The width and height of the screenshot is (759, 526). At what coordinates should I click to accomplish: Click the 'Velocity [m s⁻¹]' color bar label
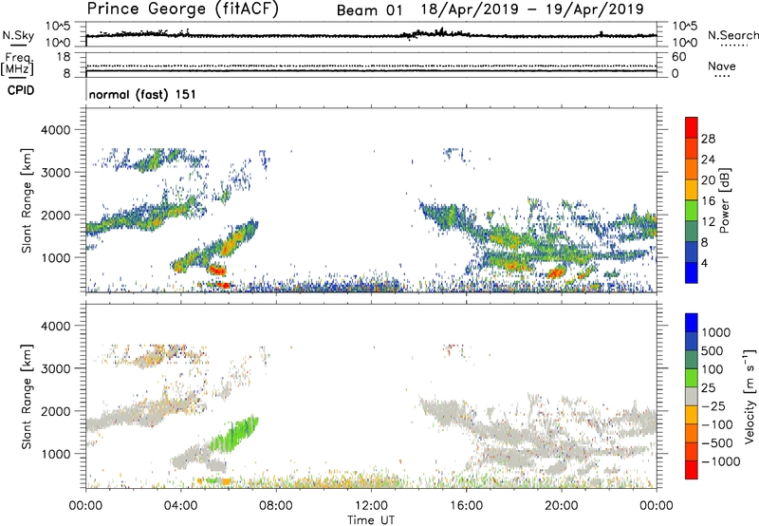pos(750,396)
